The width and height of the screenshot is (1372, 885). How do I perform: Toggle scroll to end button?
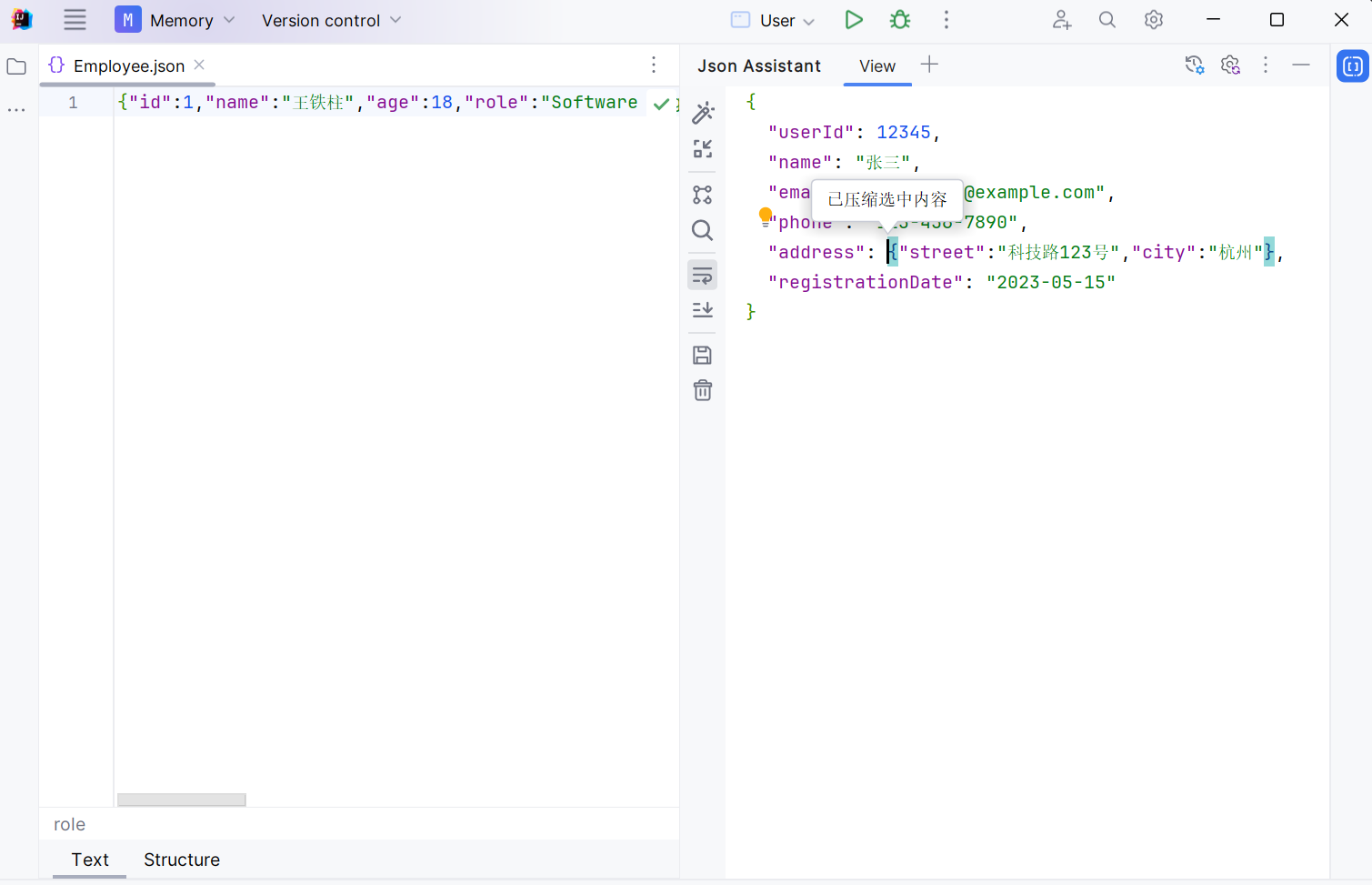[x=703, y=310]
